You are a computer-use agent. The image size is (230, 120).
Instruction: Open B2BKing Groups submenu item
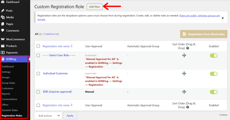click(5, 77)
